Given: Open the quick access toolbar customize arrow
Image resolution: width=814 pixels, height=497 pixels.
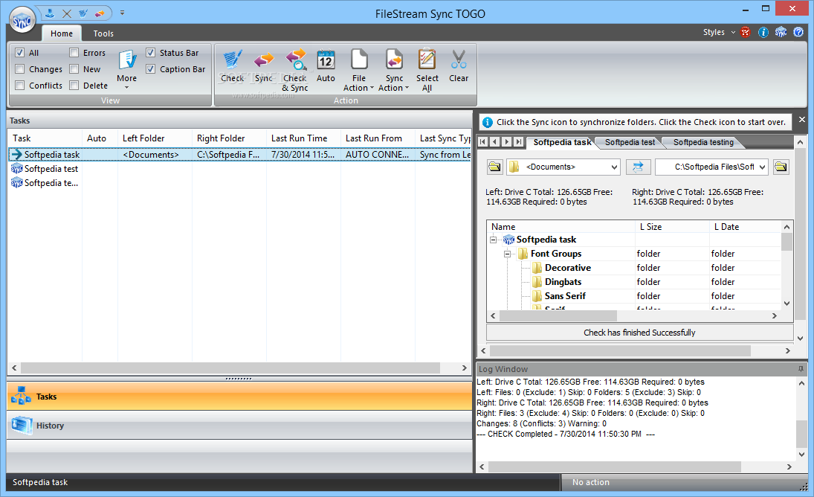Looking at the screenshot, I should pyautogui.click(x=122, y=13).
